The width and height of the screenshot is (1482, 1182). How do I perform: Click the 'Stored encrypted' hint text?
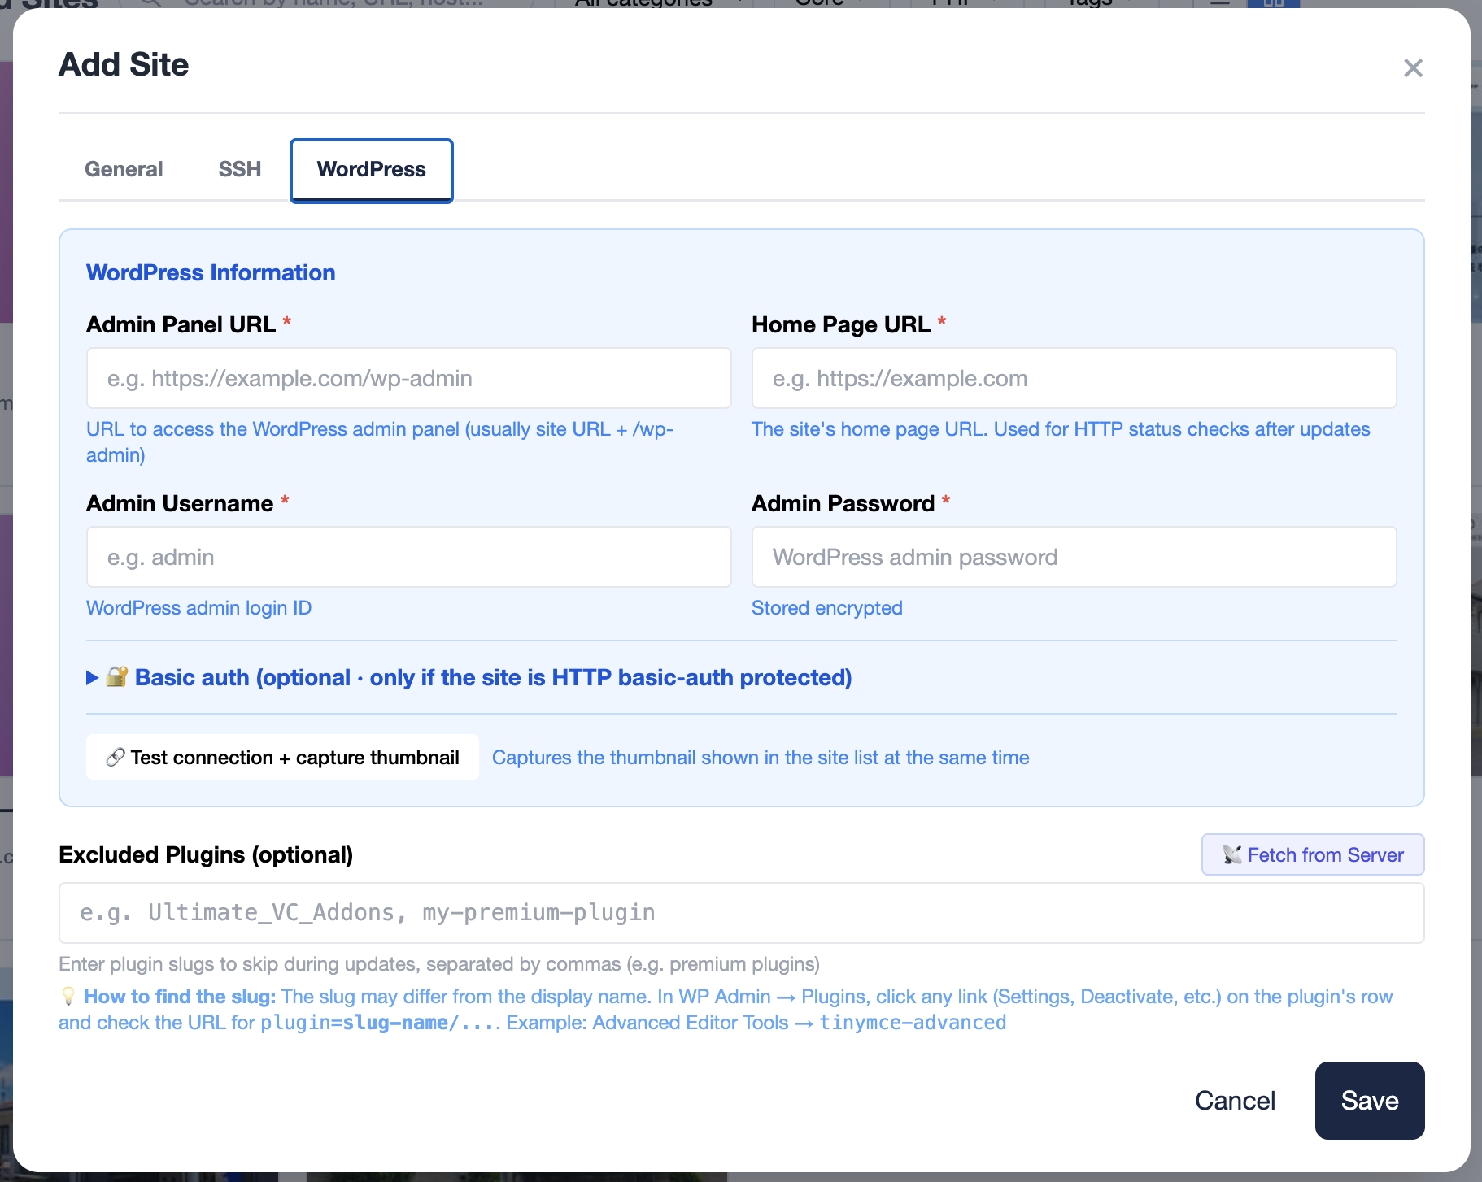[x=827, y=608]
